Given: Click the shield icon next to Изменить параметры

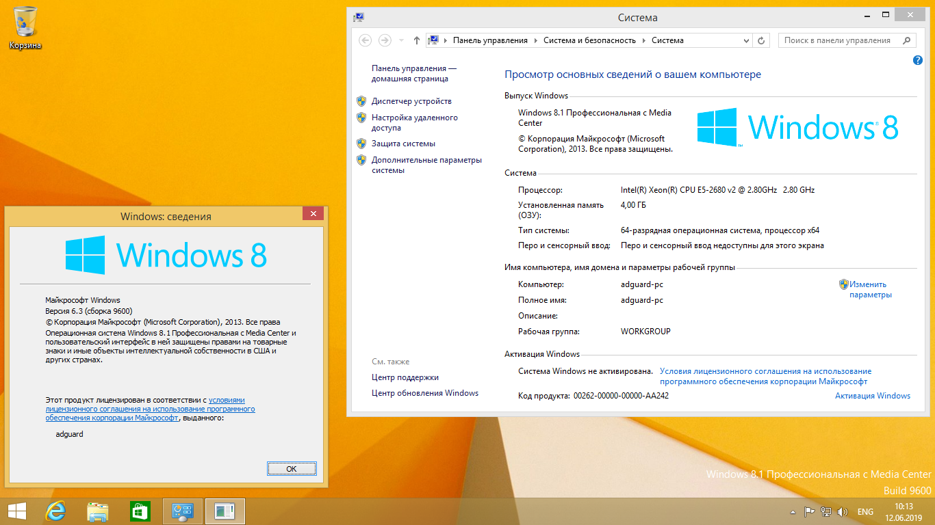Looking at the screenshot, I should 844,284.
